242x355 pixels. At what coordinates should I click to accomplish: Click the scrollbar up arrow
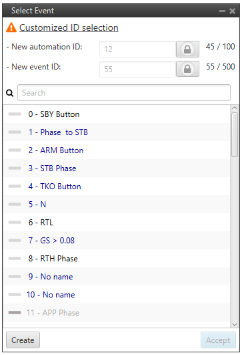(235, 108)
